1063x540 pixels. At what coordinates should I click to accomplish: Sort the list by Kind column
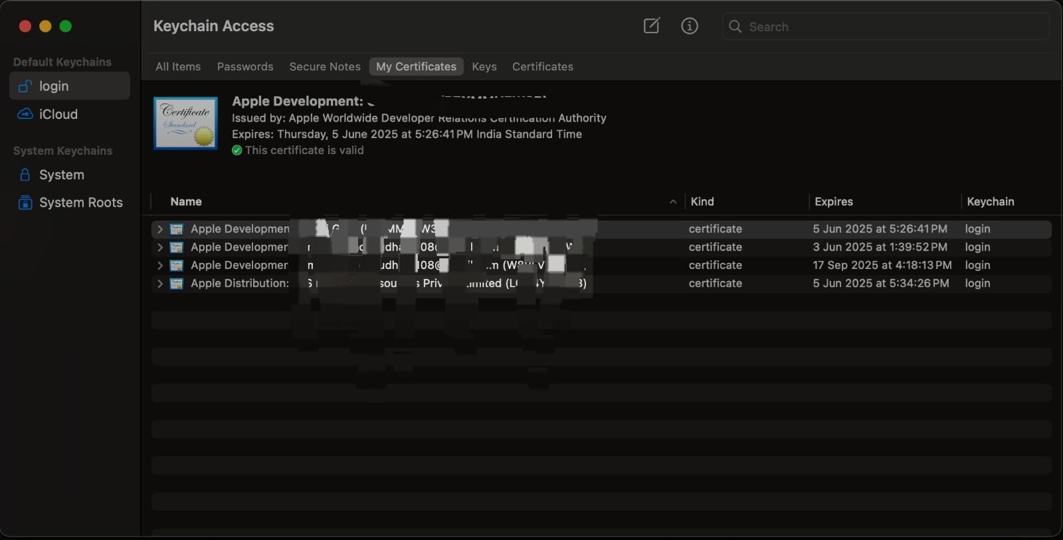(702, 201)
